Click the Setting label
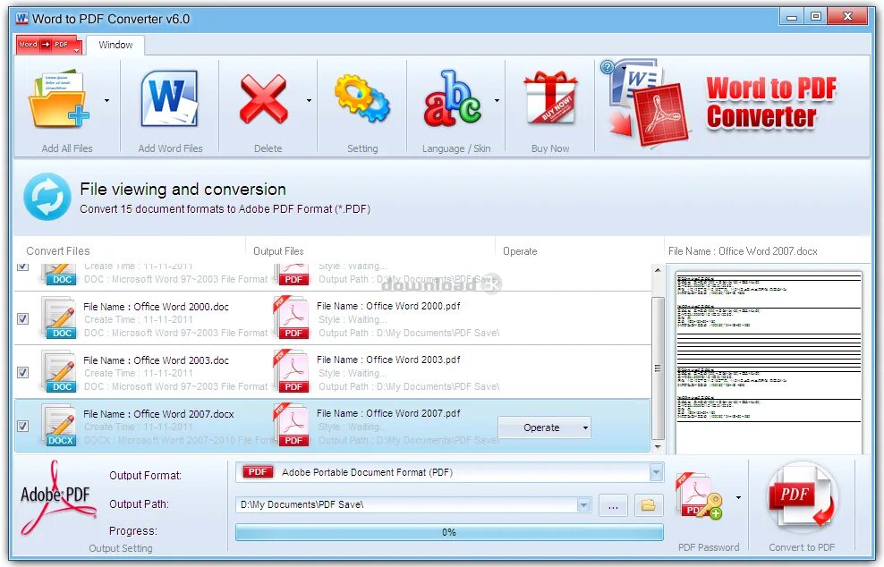Screen dimensions: 884x567 coord(362,148)
